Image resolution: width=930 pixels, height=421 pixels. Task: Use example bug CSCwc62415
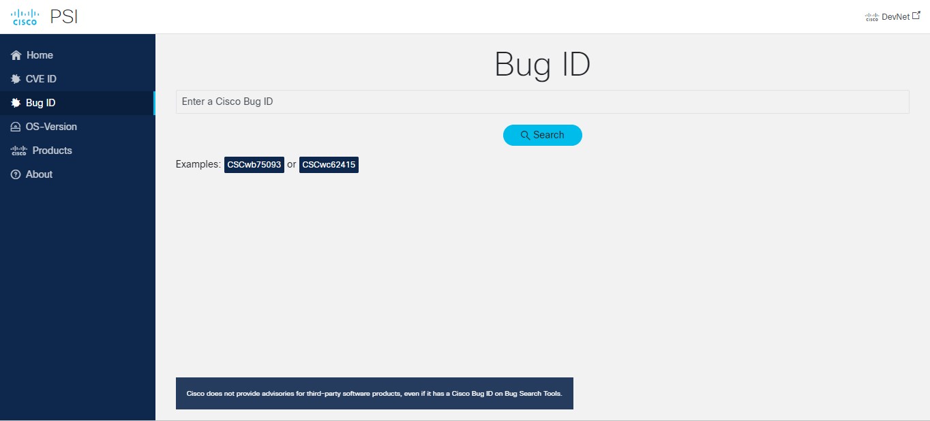pos(329,165)
